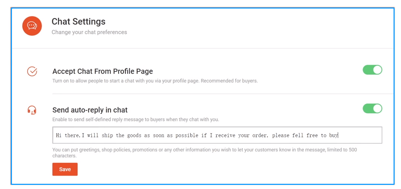401x189 pixels.
Task: Click the 500 characters limit helper text
Action: pos(204,153)
